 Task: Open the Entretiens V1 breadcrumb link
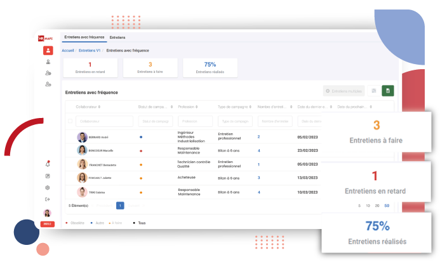(90, 51)
